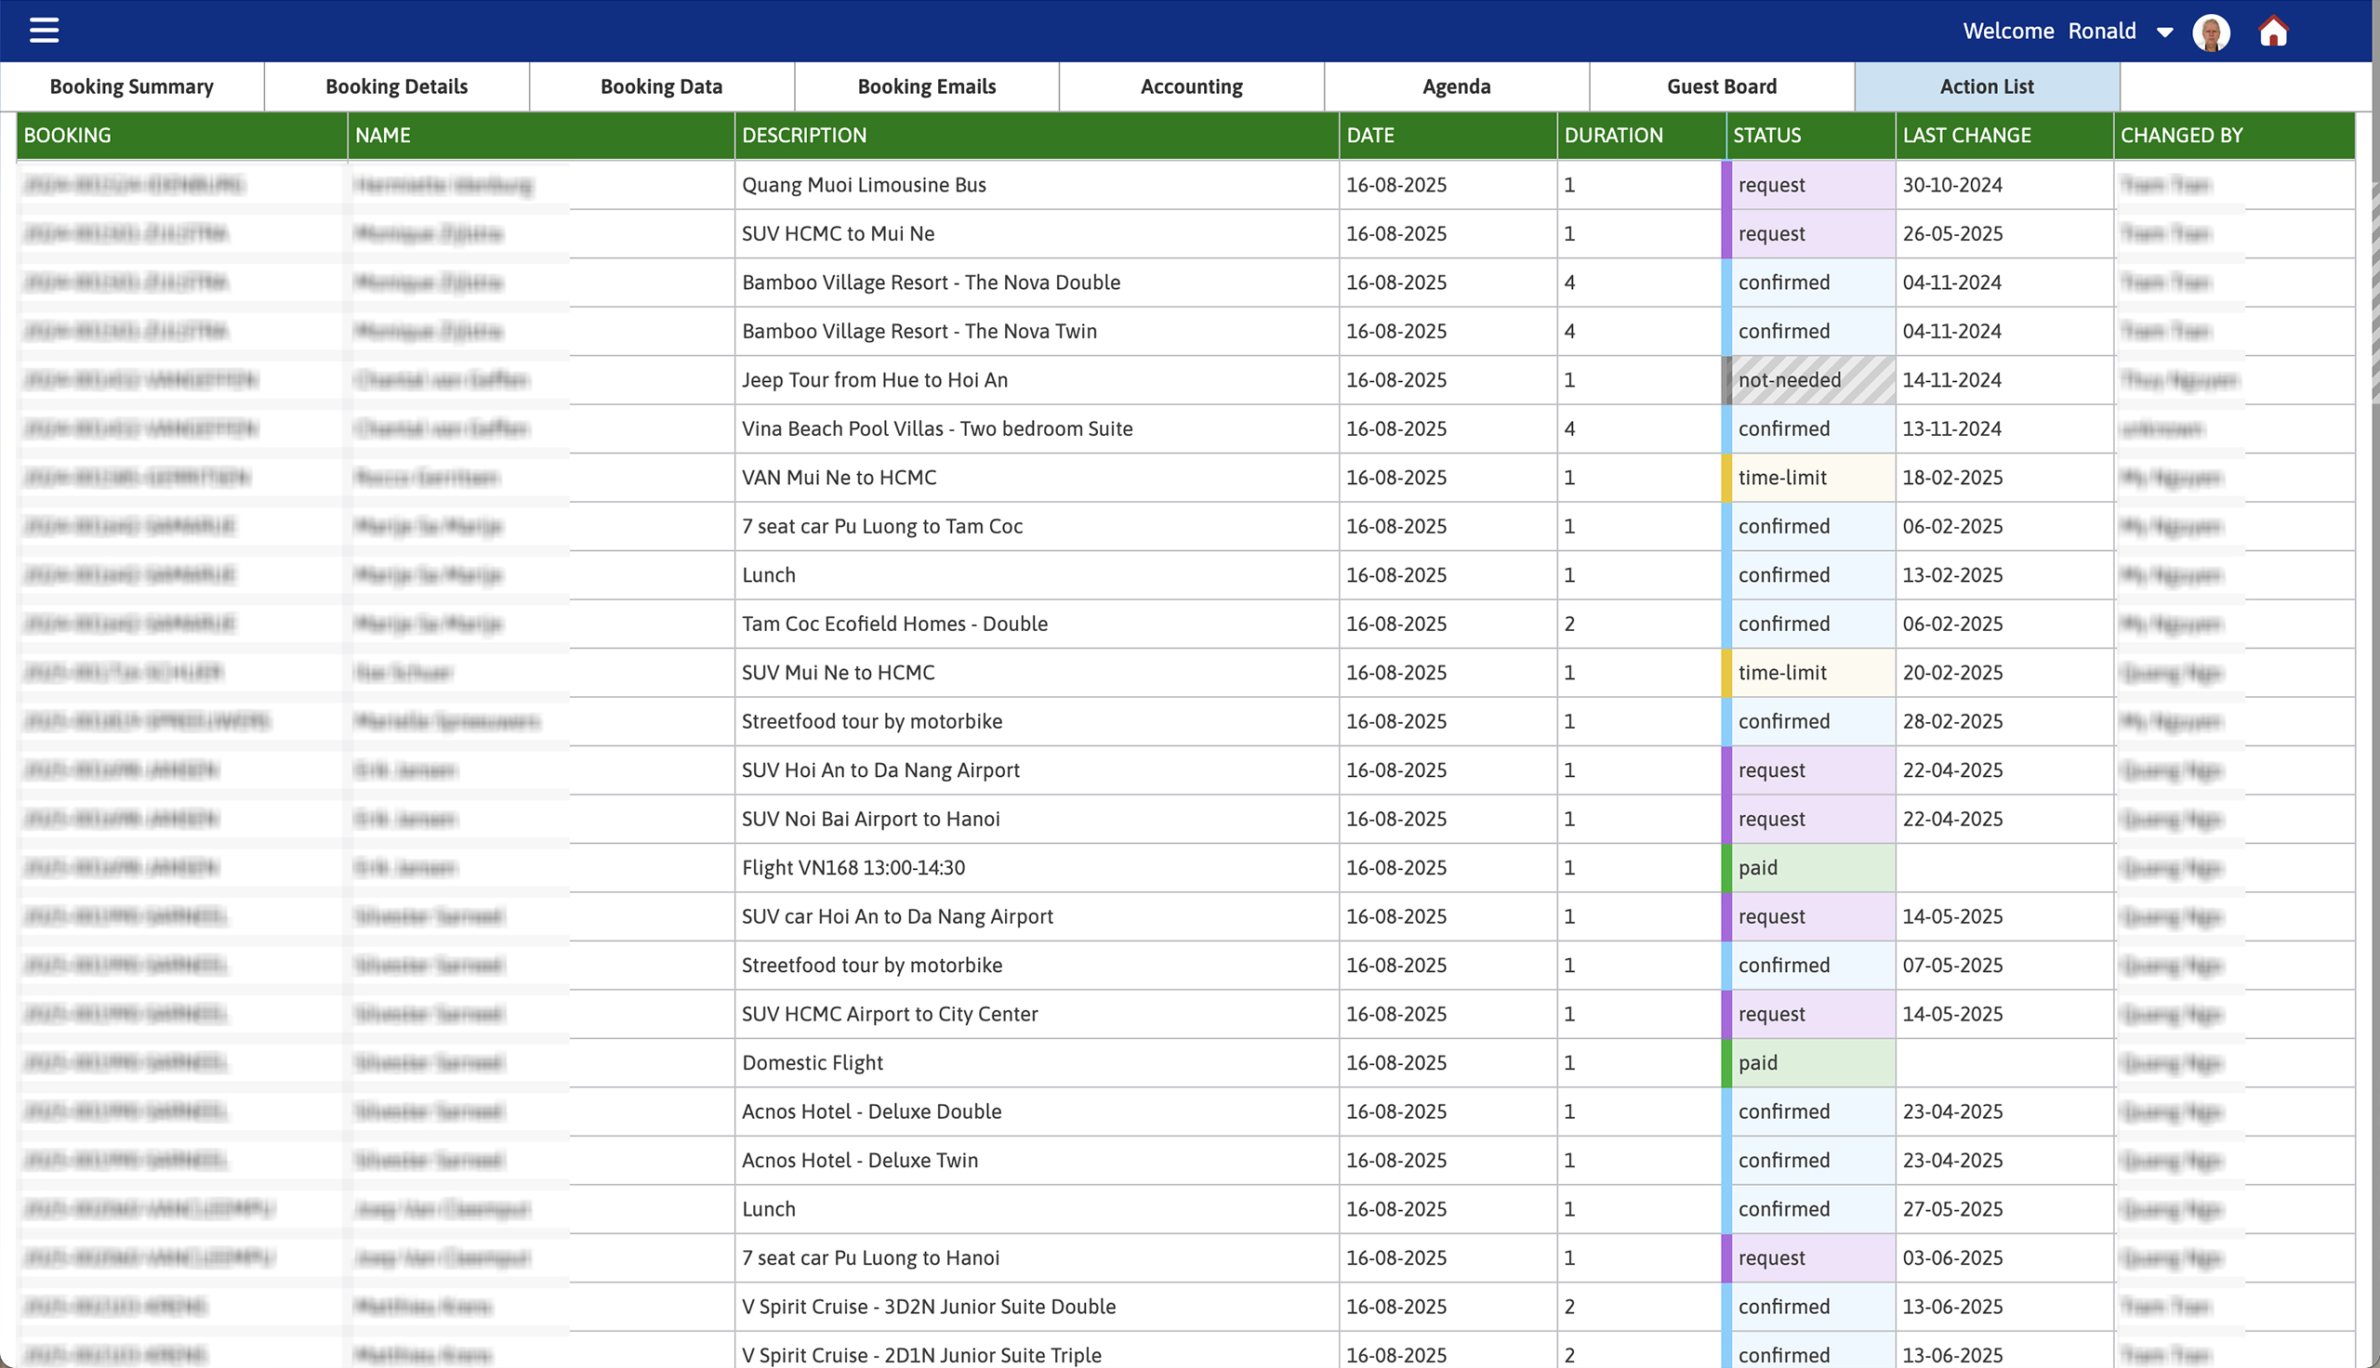Sort the table by the DATE column header
This screenshot has width=2380, height=1368.
[1371, 136]
